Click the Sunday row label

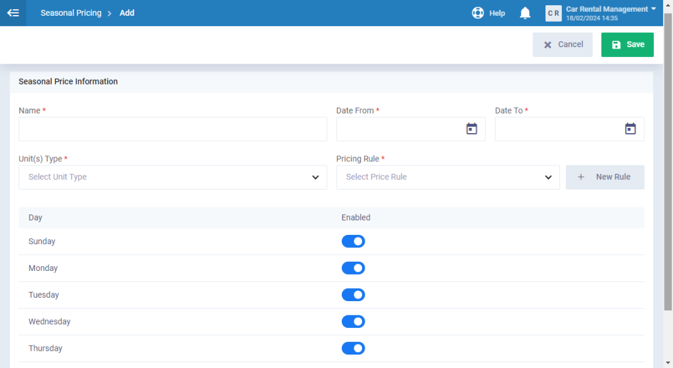click(41, 241)
